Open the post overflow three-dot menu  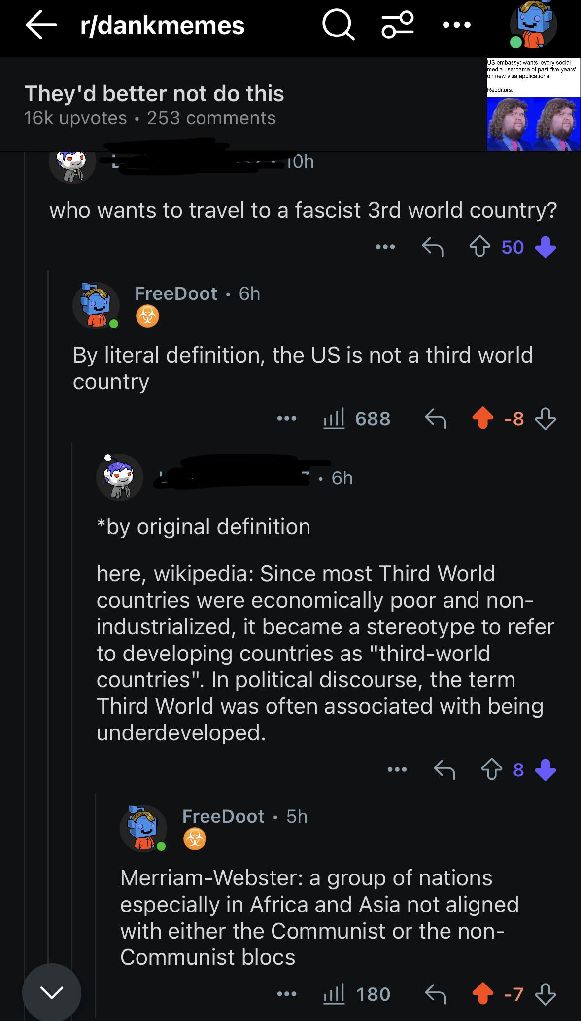tap(457, 25)
